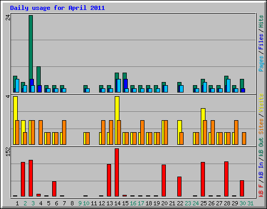267x209 pixels.
Task: Click the red KB bar for day 25
Action: click(x=203, y=179)
